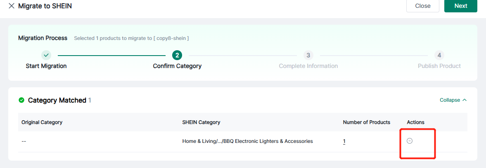Click the minus circle icon under Actions

pyautogui.click(x=410, y=141)
